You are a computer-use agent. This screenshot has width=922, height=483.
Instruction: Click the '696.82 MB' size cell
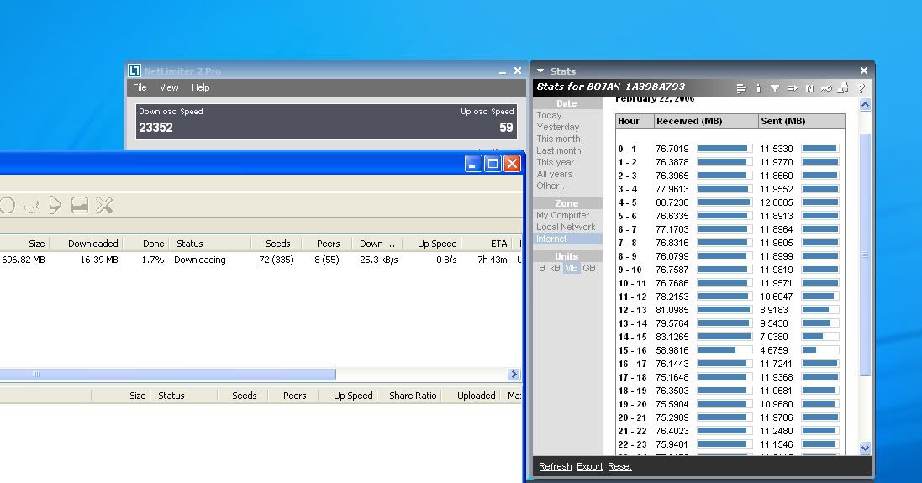pos(24,259)
